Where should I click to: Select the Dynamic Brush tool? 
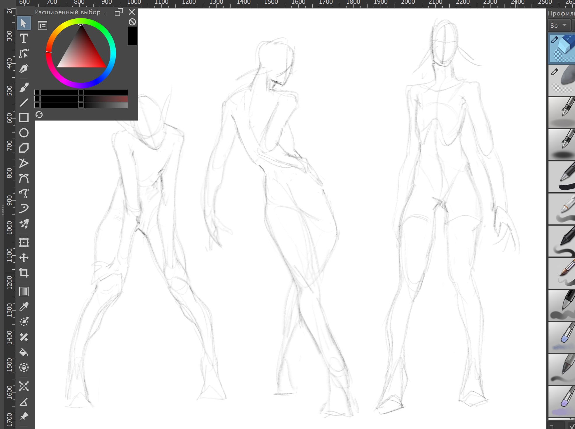click(24, 209)
